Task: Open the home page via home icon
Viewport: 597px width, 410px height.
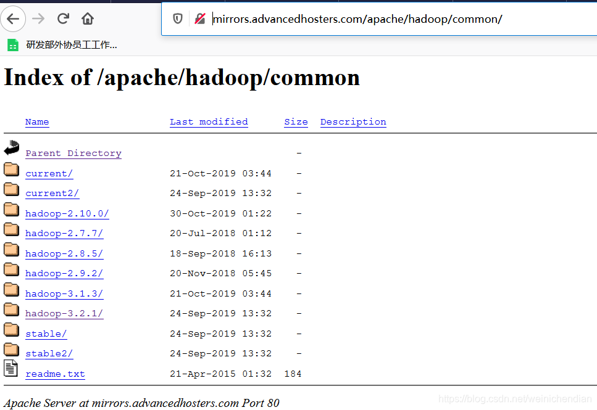Action: (x=87, y=19)
